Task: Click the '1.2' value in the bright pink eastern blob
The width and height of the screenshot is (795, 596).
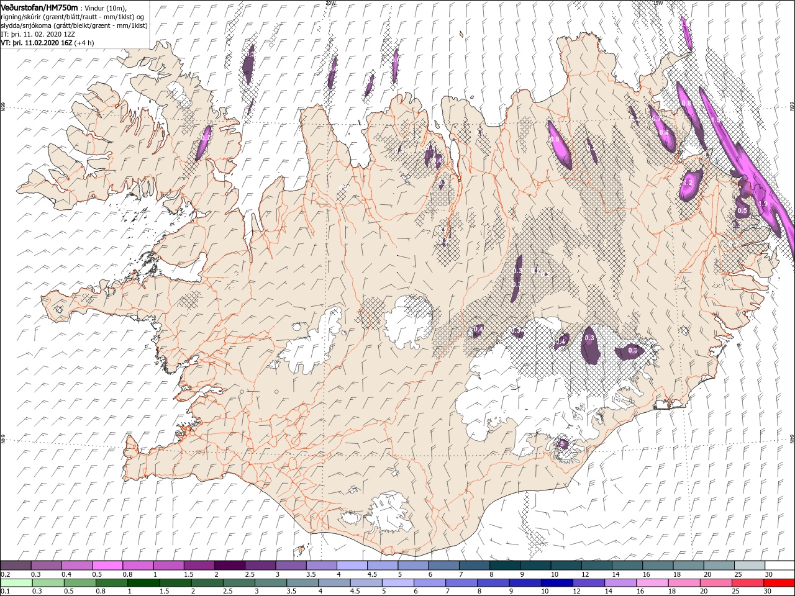Action: pos(688,184)
